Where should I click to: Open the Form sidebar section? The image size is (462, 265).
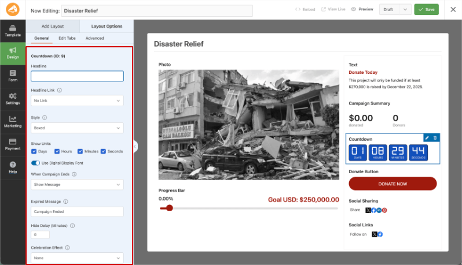[13, 76]
